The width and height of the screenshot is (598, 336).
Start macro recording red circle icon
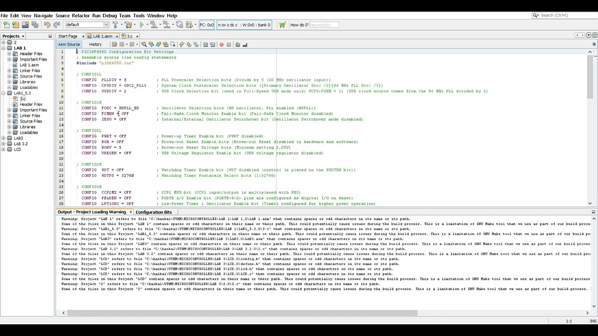point(221,44)
